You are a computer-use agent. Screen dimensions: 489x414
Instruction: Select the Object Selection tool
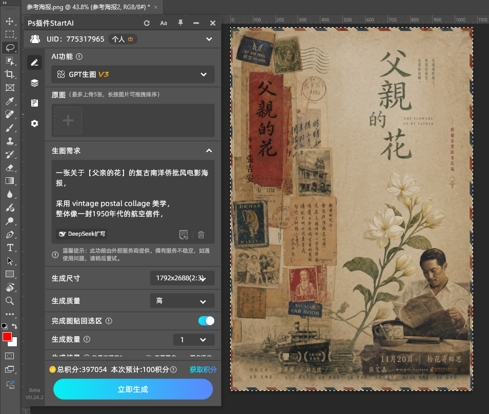tap(10, 61)
